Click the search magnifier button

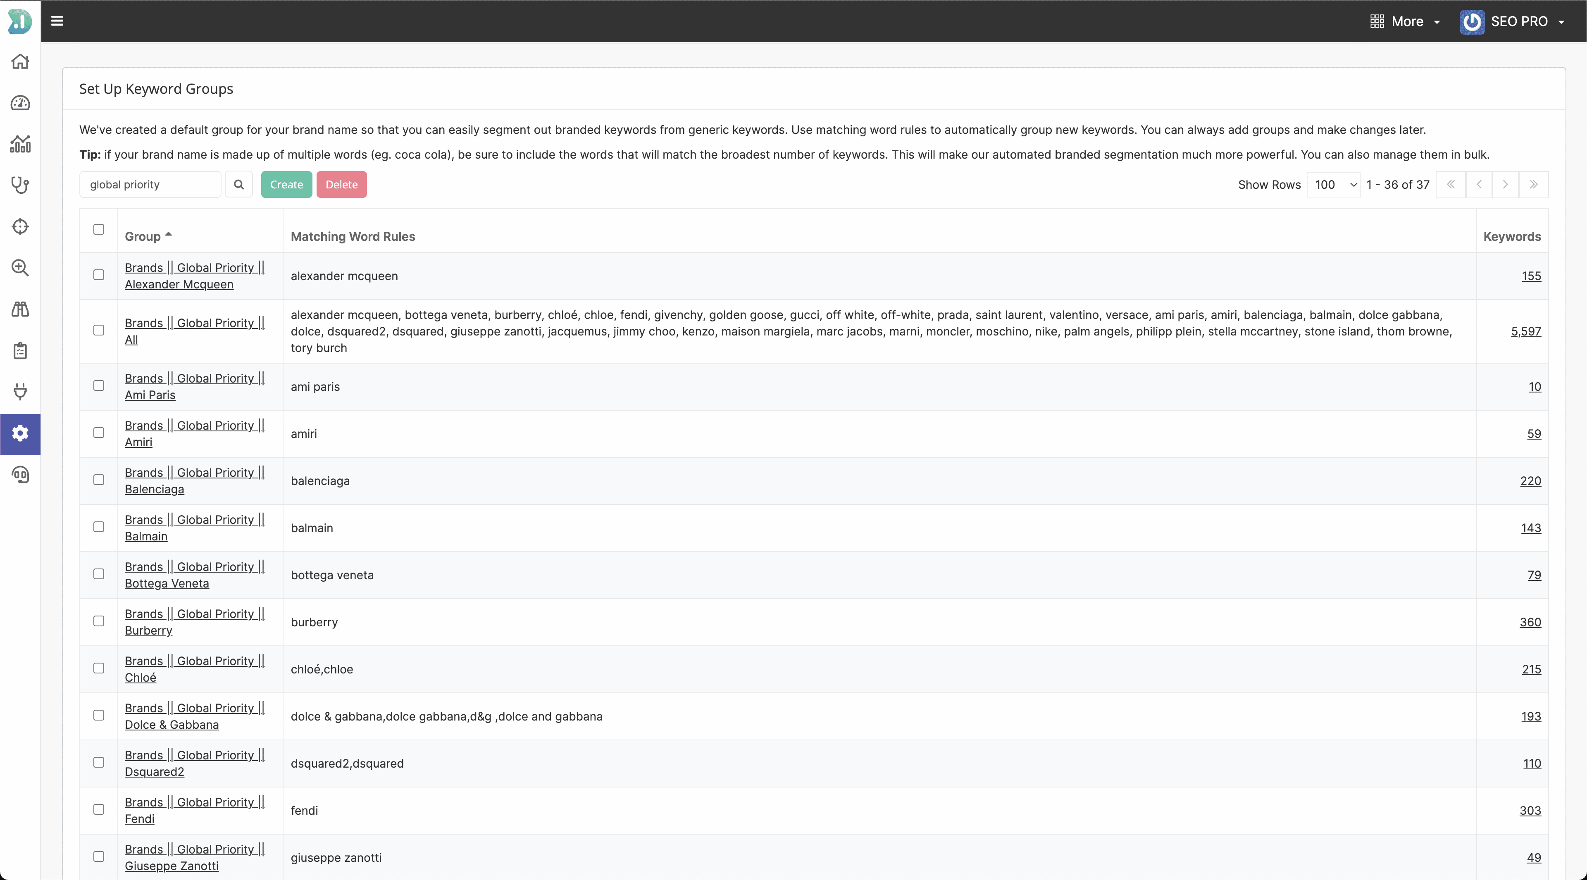tap(239, 184)
